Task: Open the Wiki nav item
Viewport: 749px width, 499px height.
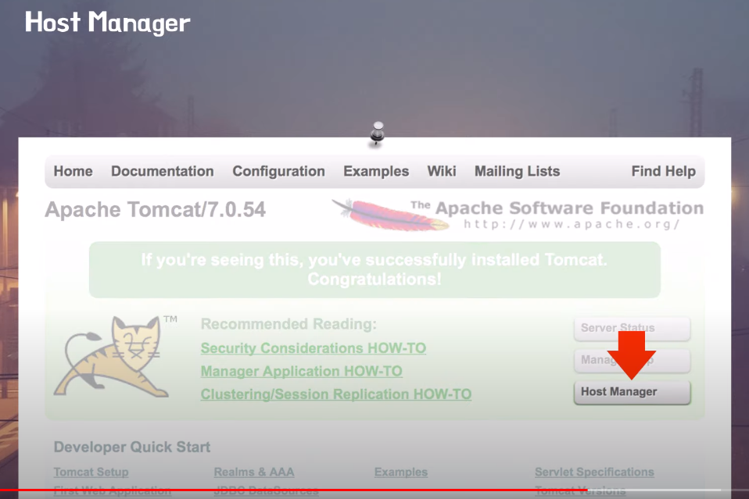Action: click(x=442, y=171)
